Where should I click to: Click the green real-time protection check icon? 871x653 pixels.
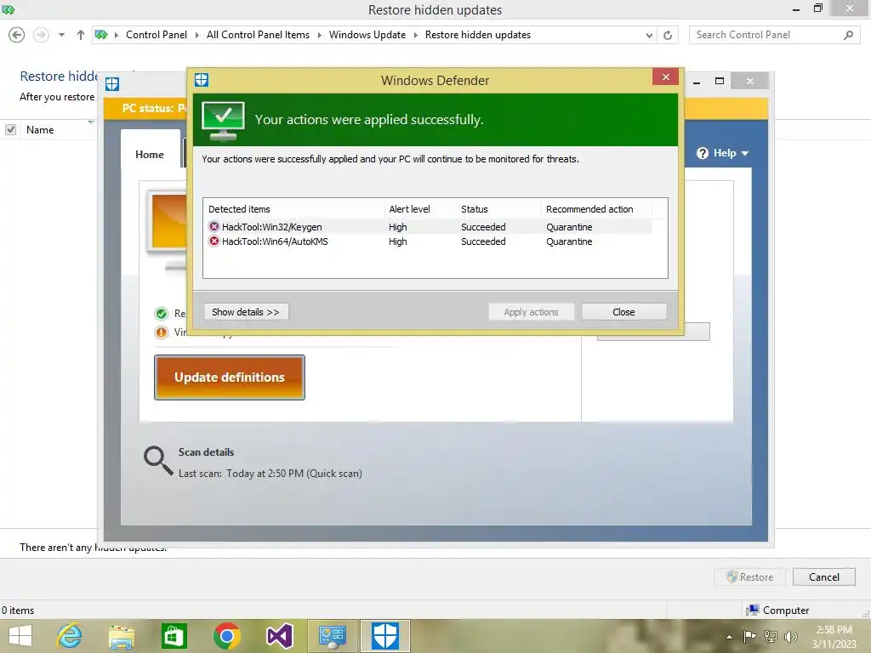pyautogui.click(x=161, y=314)
